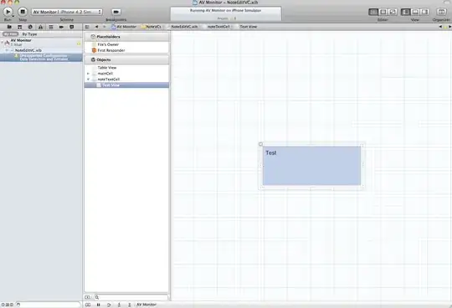Screen dimensions: 452x308
Task: Collapse the AV Monitor project in issue navigator
Action: (3, 42)
